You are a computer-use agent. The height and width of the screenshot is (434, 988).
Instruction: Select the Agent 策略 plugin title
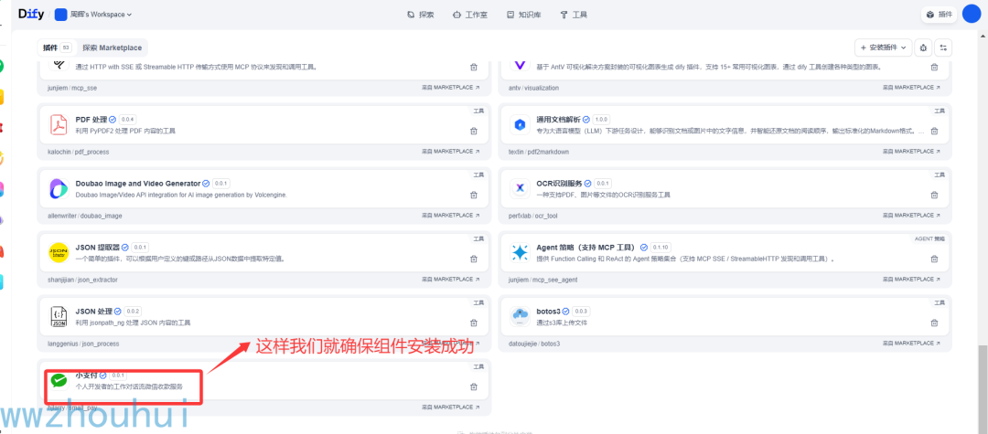pyautogui.click(x=586, y=248)
